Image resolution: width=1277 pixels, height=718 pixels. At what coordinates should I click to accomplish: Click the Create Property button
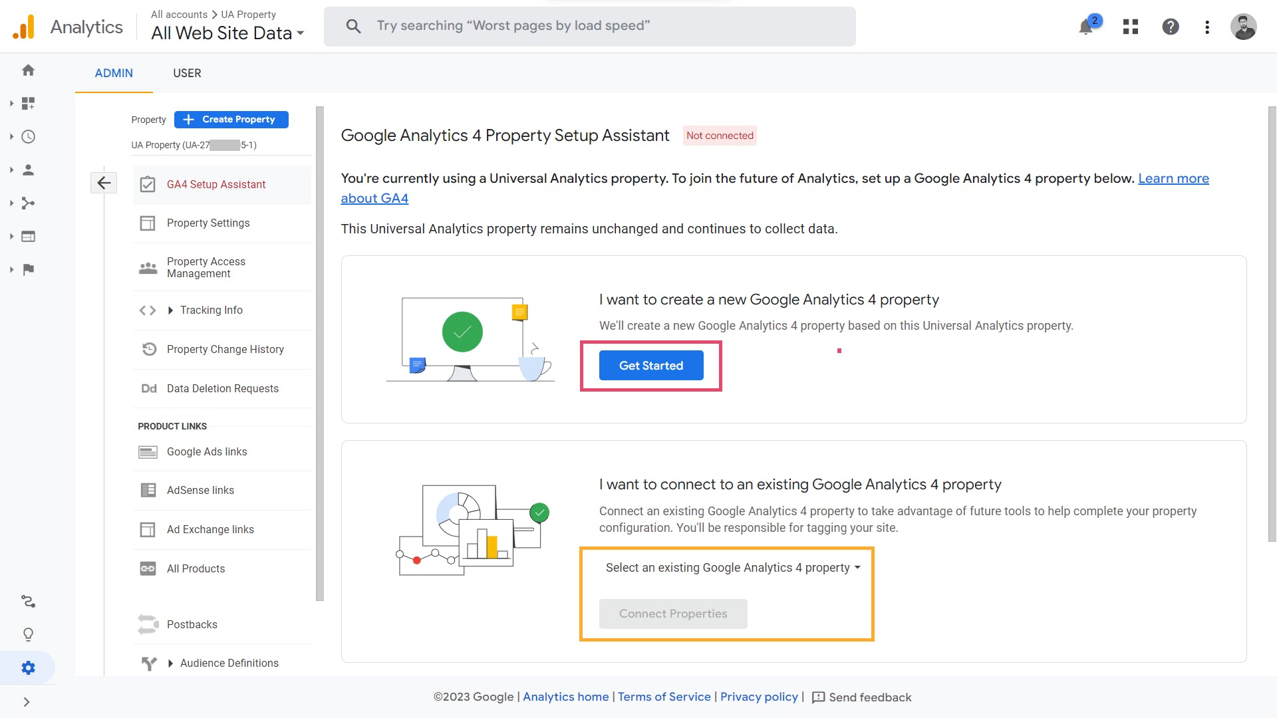click(231, 119)
